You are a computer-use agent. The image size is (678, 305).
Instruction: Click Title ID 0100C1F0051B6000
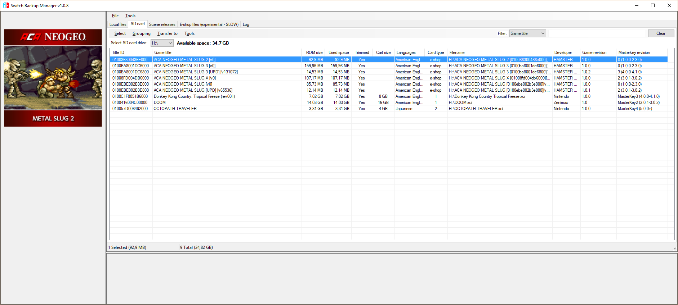coord(130,96)
